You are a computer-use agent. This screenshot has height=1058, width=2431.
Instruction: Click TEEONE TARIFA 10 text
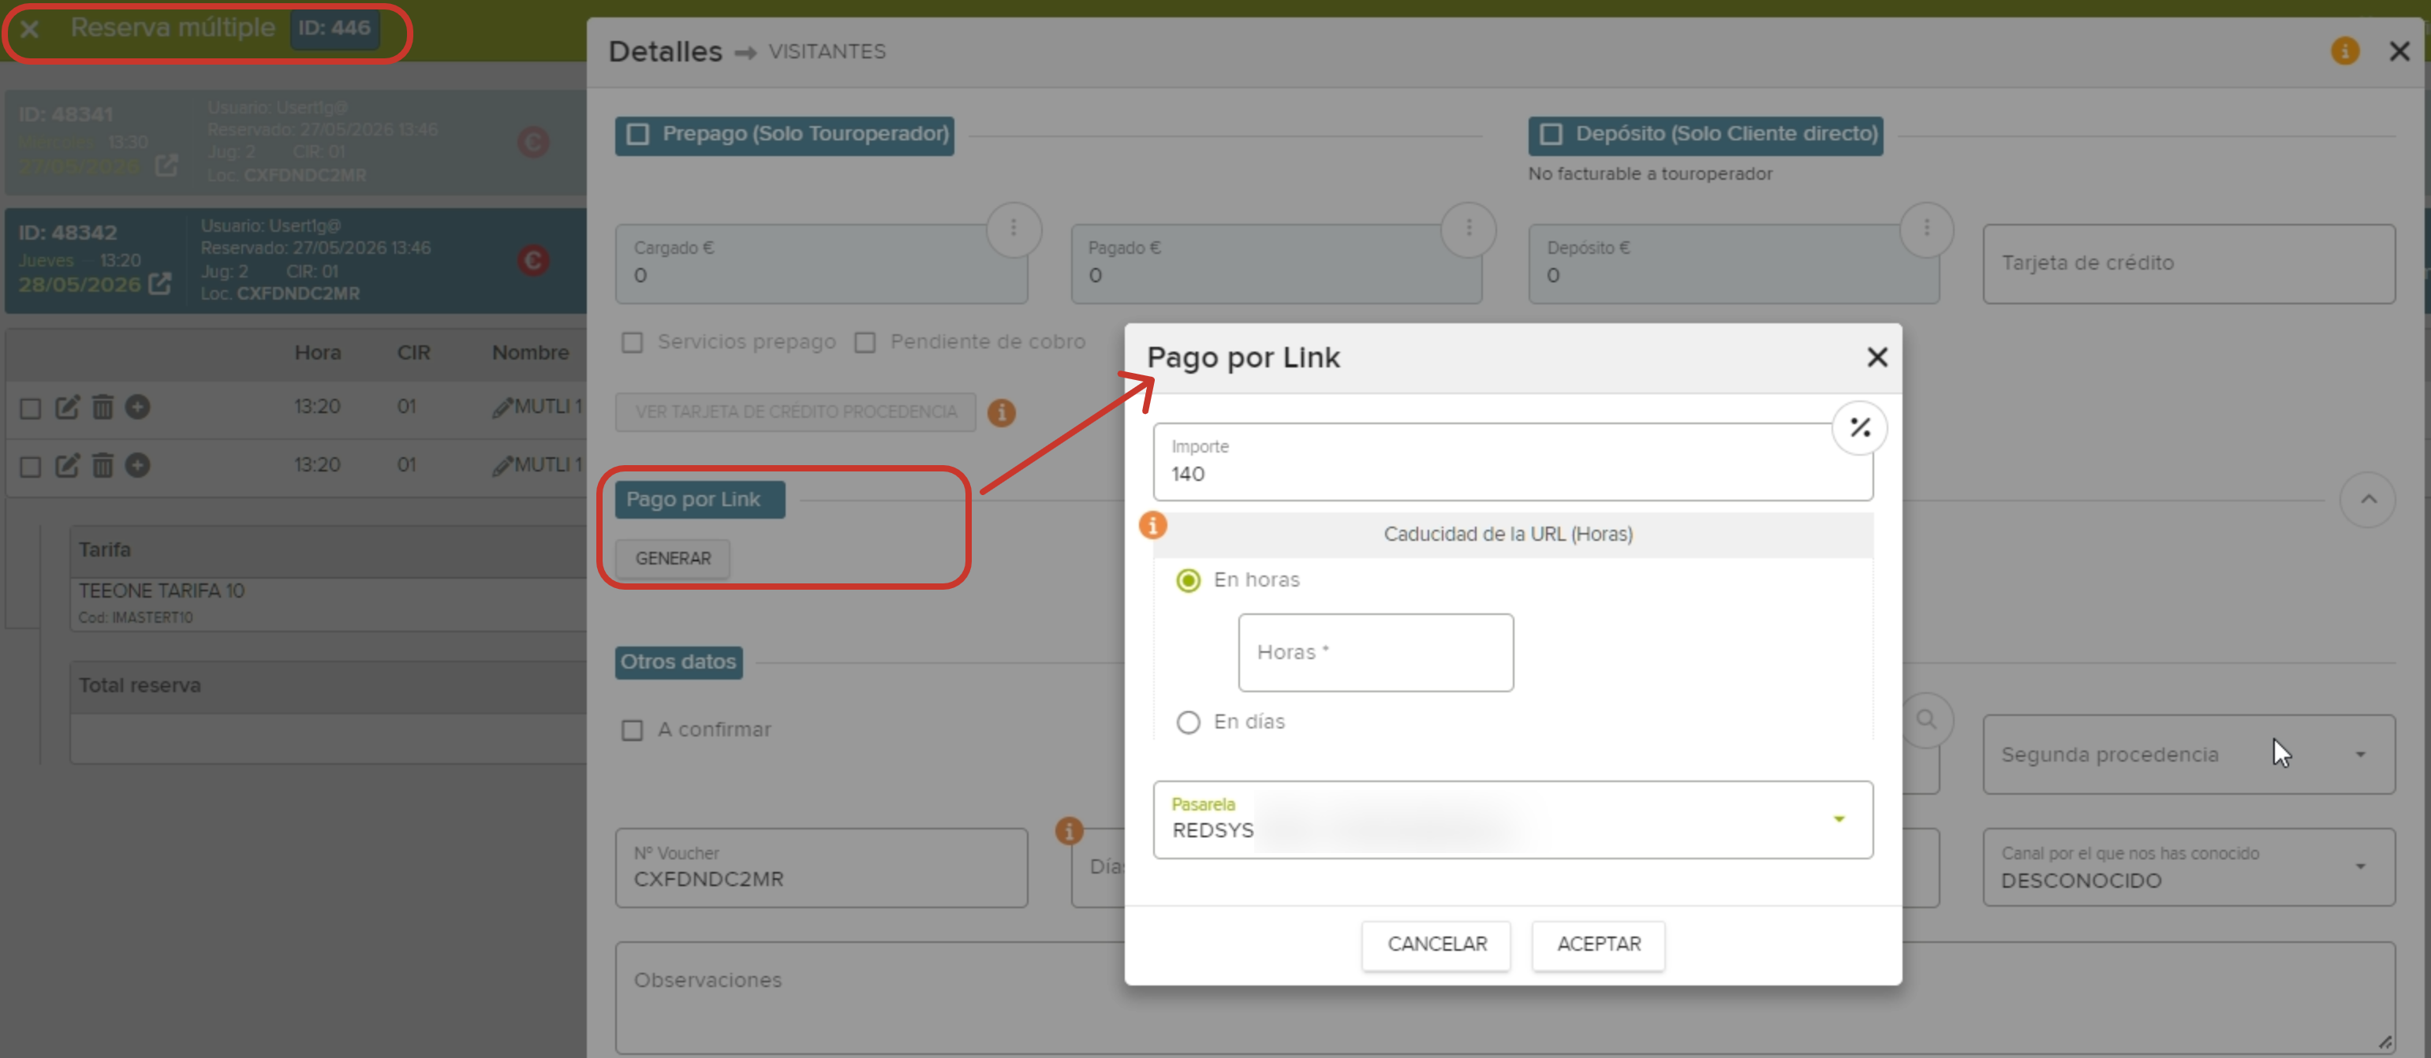click(x=162, y=591)
